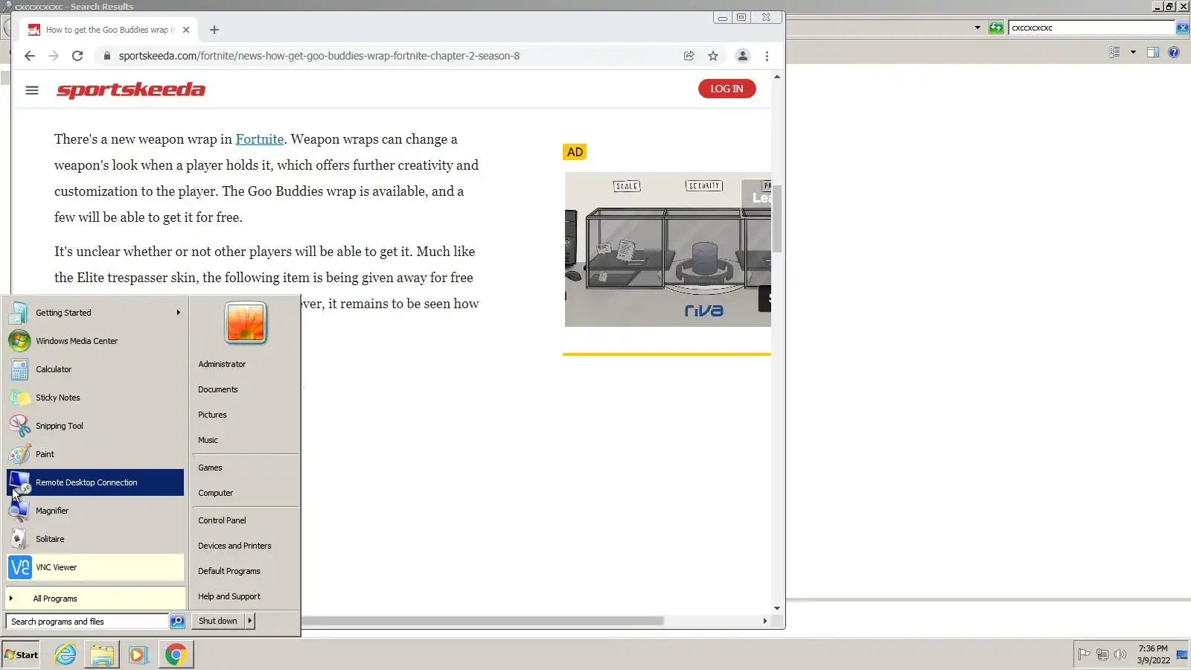Launch the Magnifier
Viewport: 1191px width, 670px height.
tap(95, 511)
